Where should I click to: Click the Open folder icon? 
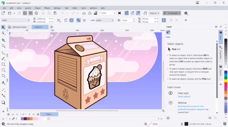9,13
